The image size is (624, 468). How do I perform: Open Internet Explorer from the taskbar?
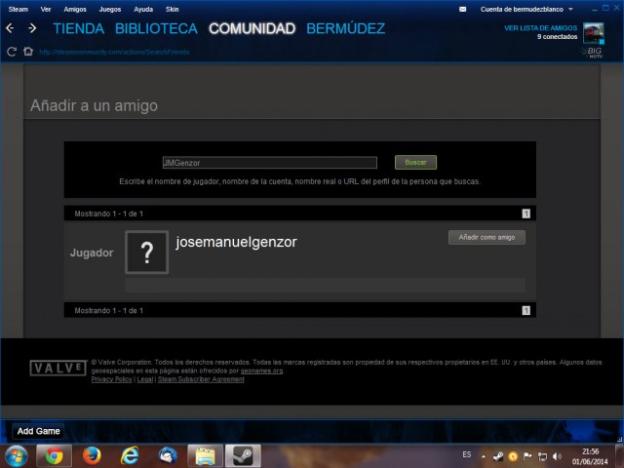130,455
